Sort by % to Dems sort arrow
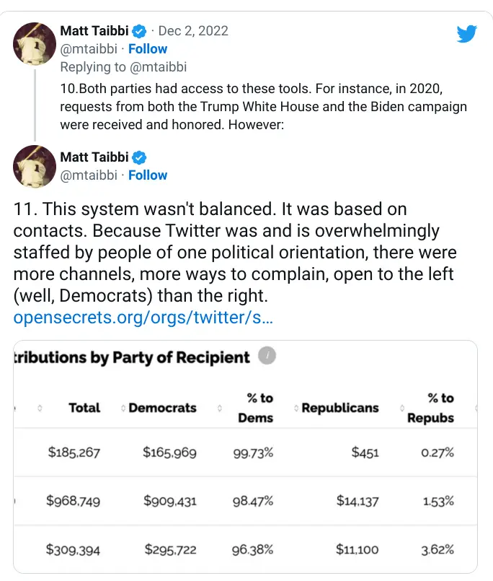The height and width of the screenshot is (581, 493). click(x=220, y=408)
